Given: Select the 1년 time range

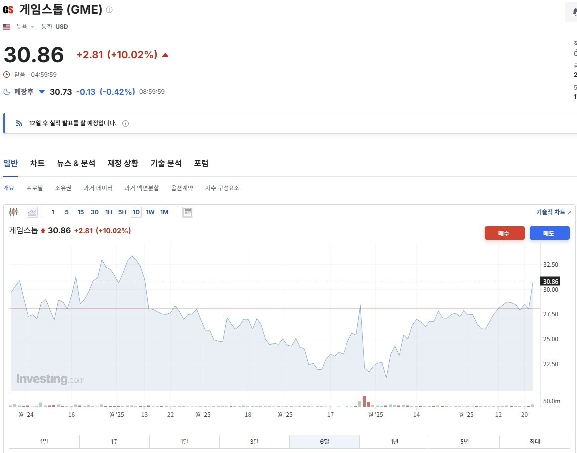Looking at the screenshot, I should 394,441.
